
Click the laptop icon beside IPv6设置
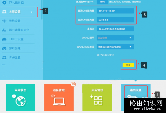(x=4, y=57)
